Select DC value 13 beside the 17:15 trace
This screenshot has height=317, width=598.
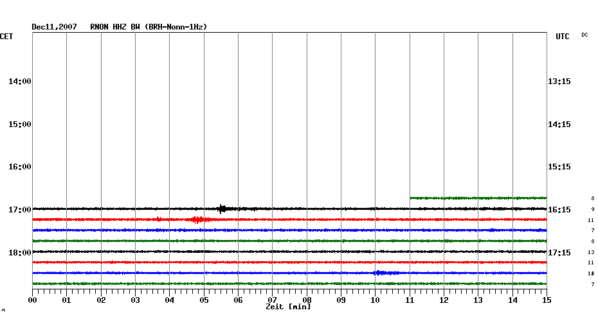pyautogui.click(x=591, y=252)
